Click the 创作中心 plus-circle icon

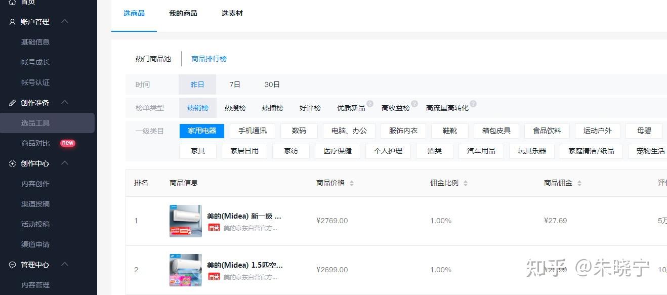(x=13, y=163)
